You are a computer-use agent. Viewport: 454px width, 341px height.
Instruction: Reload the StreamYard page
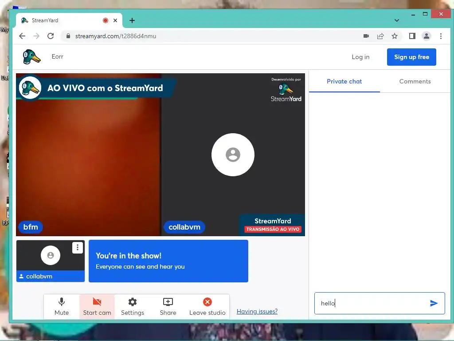(x=51, y=36)
